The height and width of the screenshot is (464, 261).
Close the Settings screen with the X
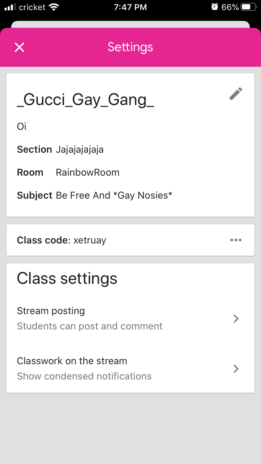click(x=19, y=47)
